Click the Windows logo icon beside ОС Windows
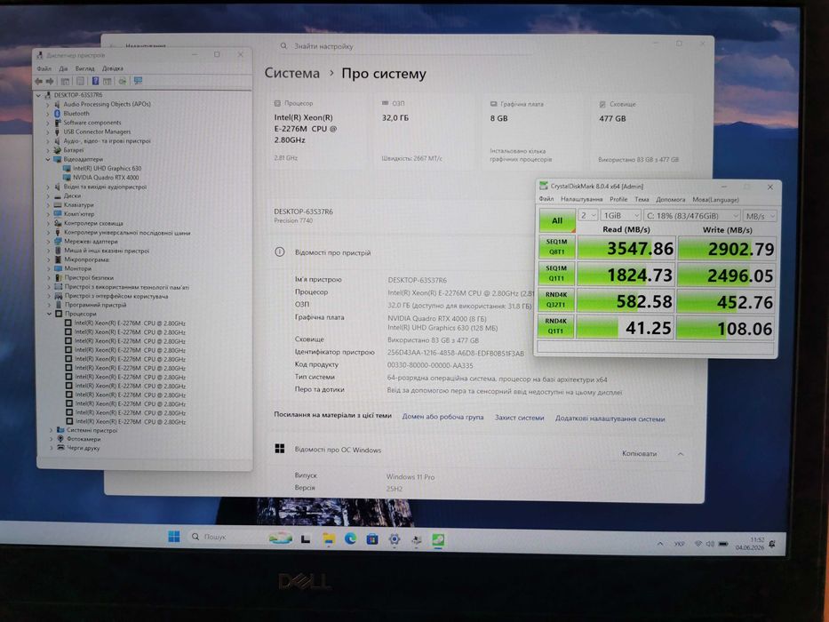 point(280,449)
